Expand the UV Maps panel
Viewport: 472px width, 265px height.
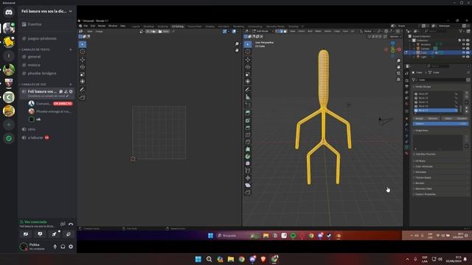coord(420,161)
